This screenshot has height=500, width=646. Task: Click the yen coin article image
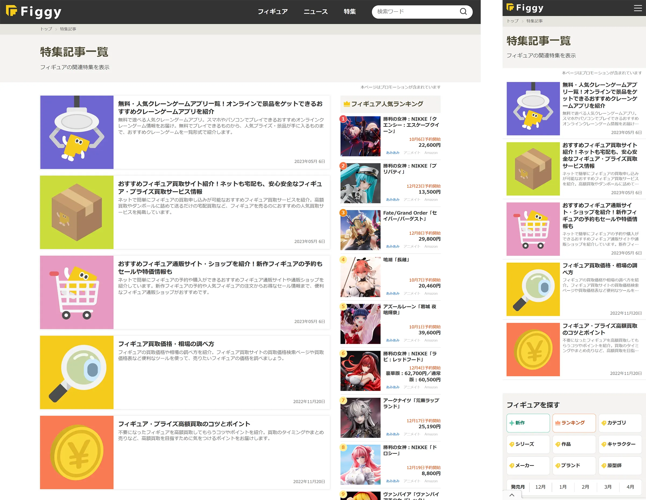(x=77, y=452)
